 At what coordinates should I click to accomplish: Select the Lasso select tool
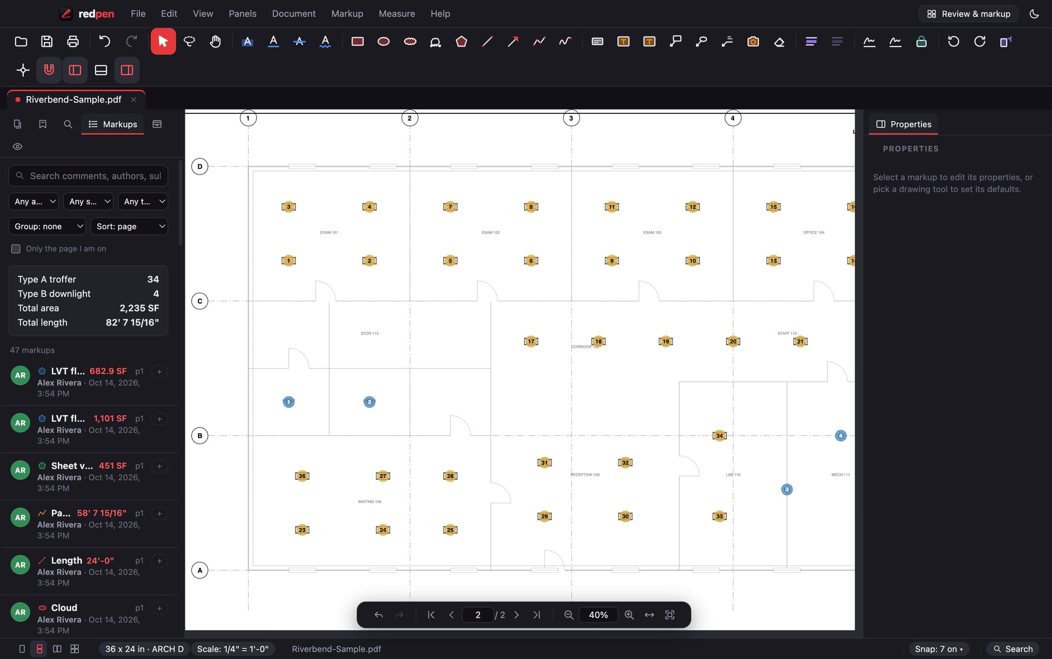tap(189, 42)
